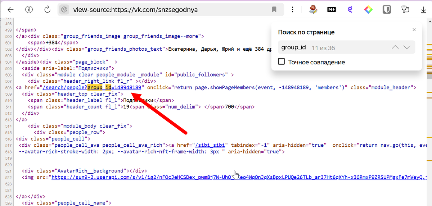Open the Yandex home button
Image resolution: width=432 pixels, height=206 pixels.
click(29, 10)
